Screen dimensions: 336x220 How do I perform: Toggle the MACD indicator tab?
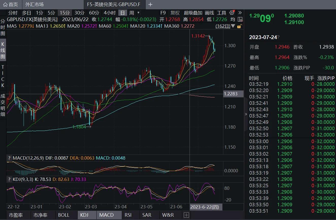click(x=107, y=215)
